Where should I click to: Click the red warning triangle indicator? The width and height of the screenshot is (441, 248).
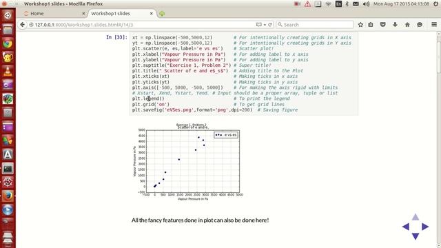(307, 4)
